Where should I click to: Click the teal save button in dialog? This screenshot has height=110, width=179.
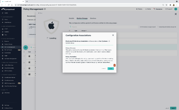click(110, 69)
